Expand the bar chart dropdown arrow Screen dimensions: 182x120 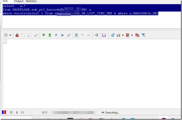(x=123, y=35)
